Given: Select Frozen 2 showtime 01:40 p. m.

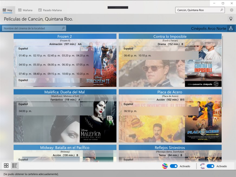Looking at the screenshot, I should click(x=25, y=56).
